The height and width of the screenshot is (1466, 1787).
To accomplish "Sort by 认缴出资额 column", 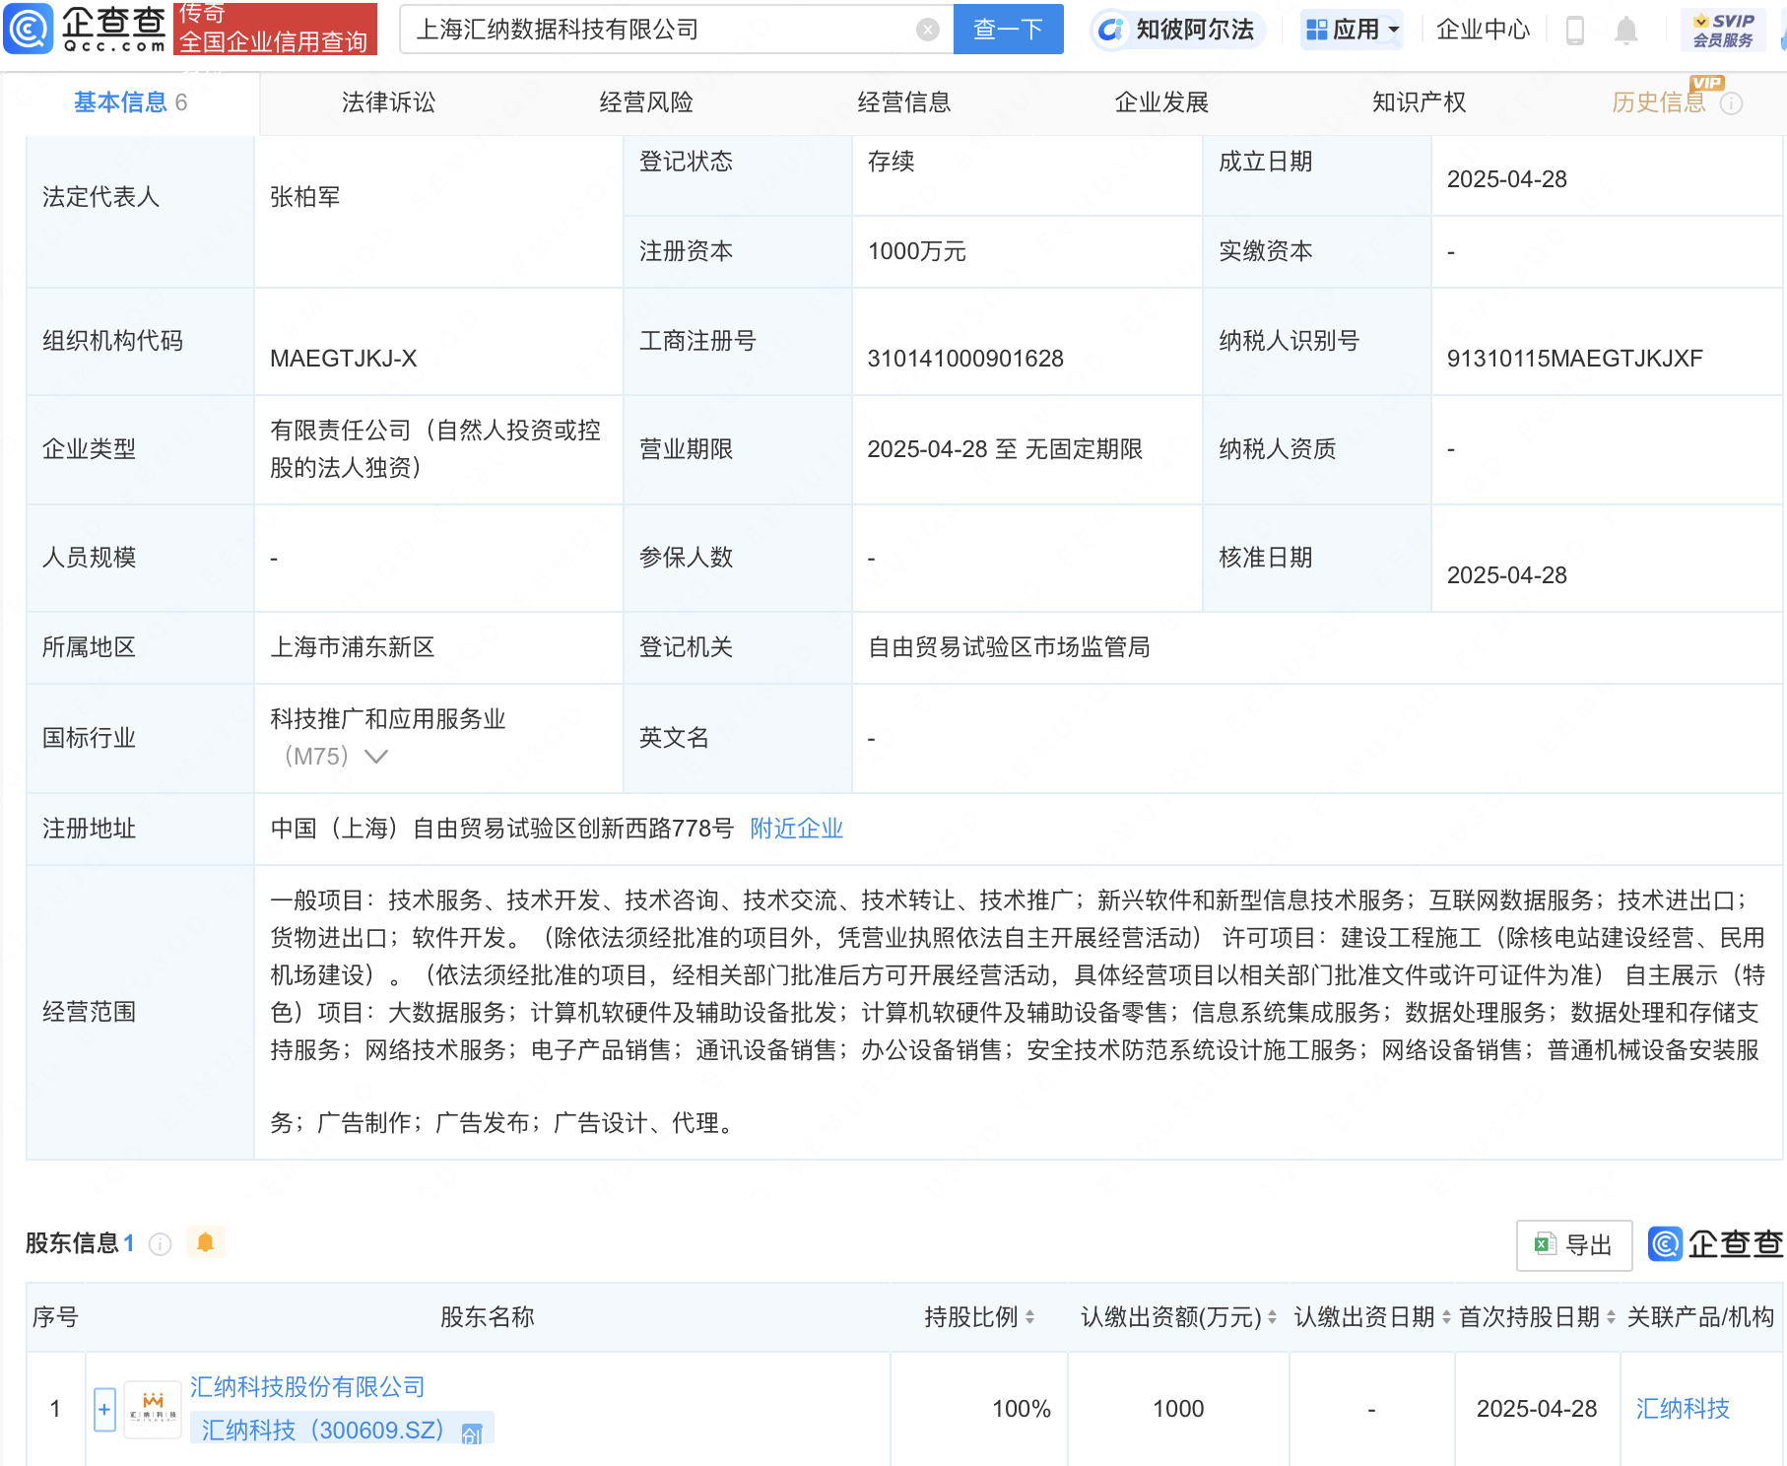I will click(x=1272, y=1317).
